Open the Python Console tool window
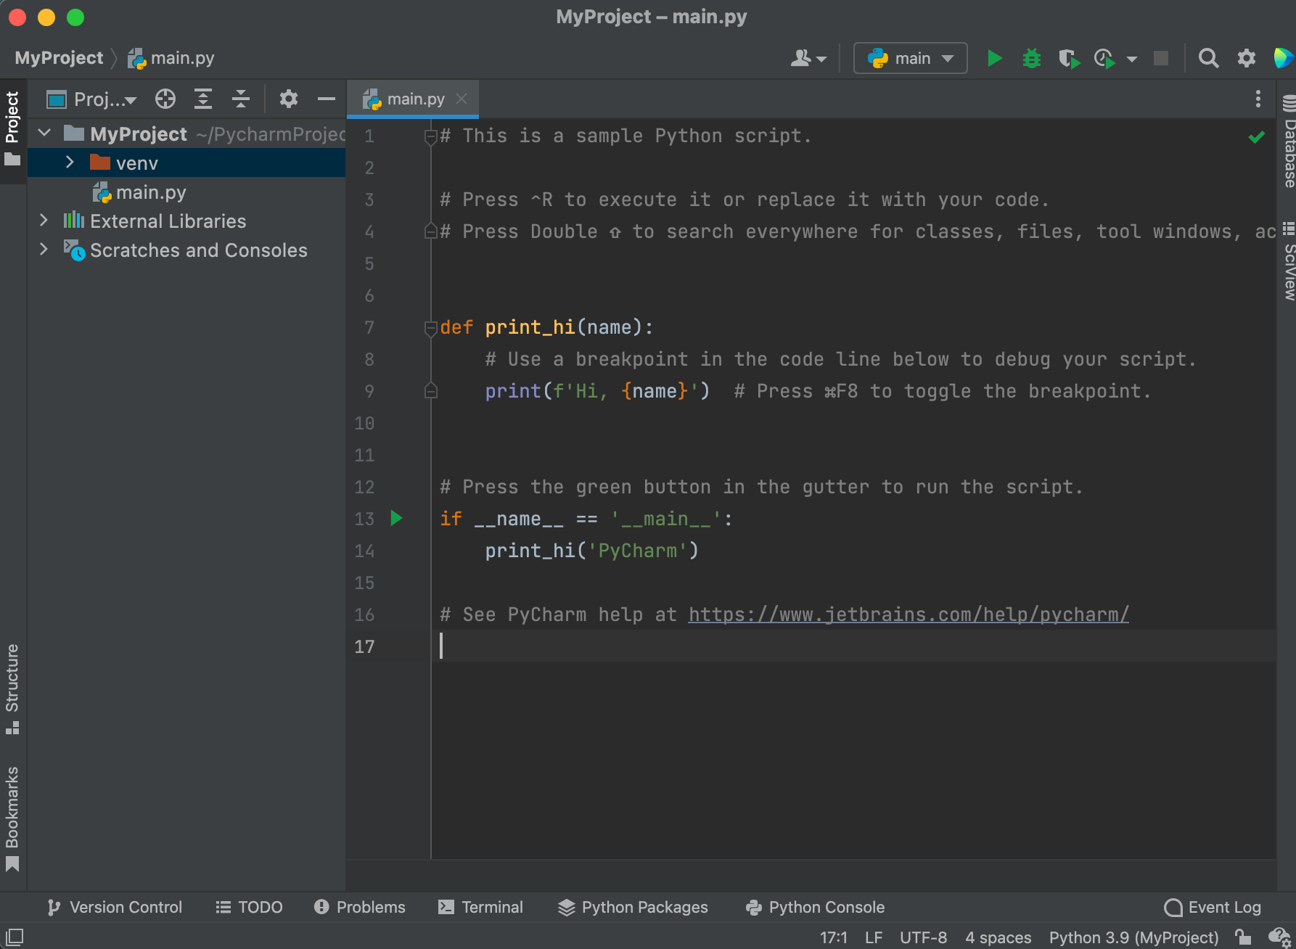The width and height of the screenshot is (1296, 949). tap(815, 907)
